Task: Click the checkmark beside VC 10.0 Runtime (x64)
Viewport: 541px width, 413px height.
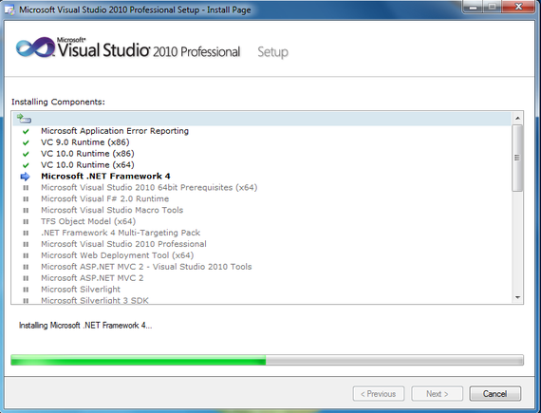Action: click(x=26, y=165)
